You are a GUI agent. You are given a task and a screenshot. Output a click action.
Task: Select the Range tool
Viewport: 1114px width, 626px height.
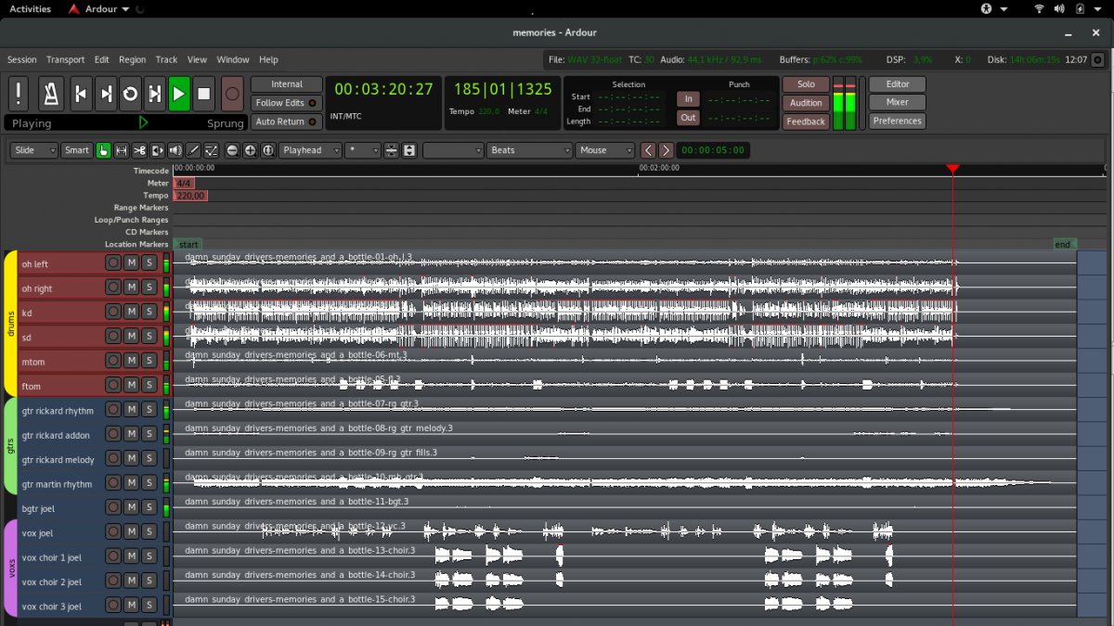pos(121,150)
